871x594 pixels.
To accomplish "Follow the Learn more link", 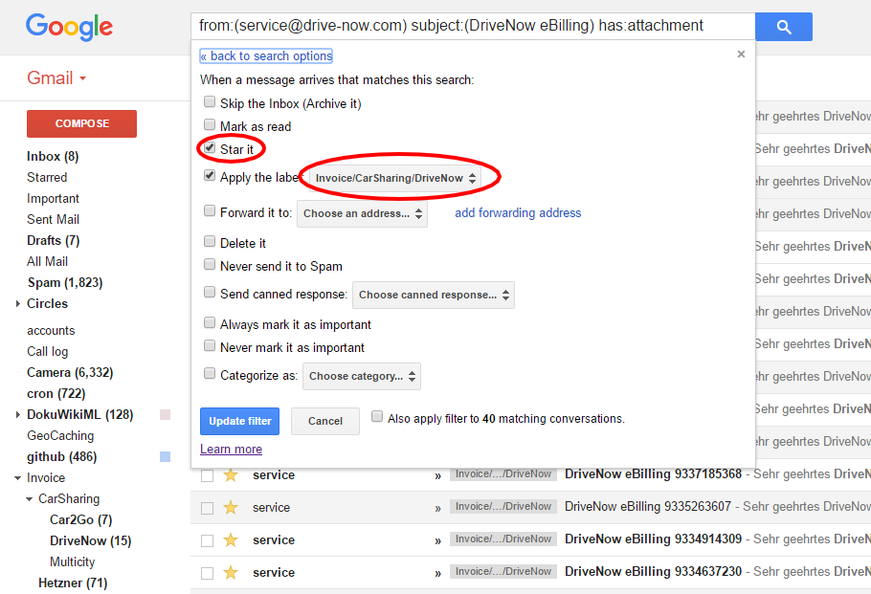I will [231, 450].
